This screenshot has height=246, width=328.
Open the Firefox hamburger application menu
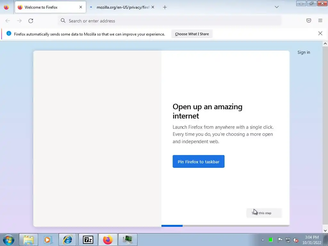pos(320,20)
